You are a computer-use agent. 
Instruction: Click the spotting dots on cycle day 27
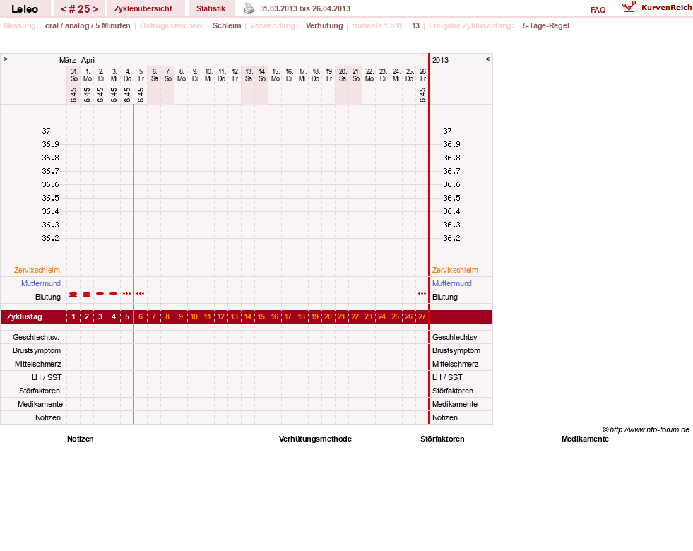[422, 293]
